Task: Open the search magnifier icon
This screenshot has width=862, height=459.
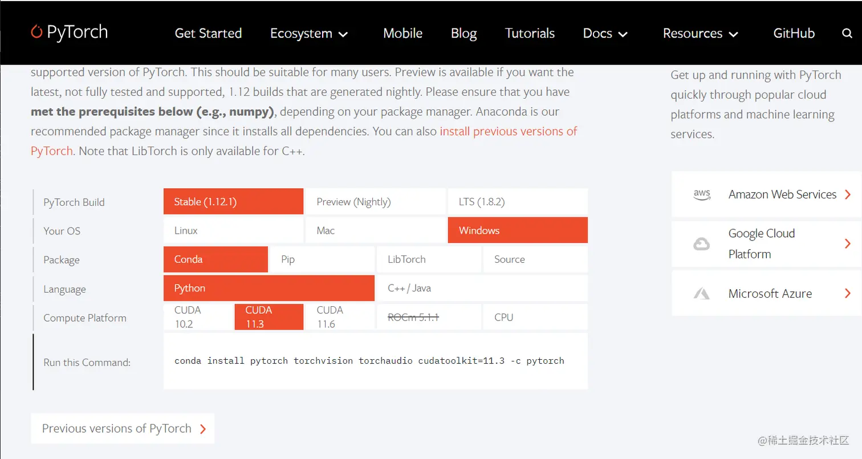Action: [847, 34]
